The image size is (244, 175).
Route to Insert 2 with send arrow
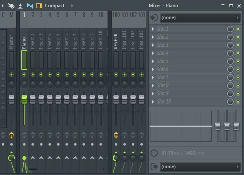pyautogui.click(x=33, y=158)
